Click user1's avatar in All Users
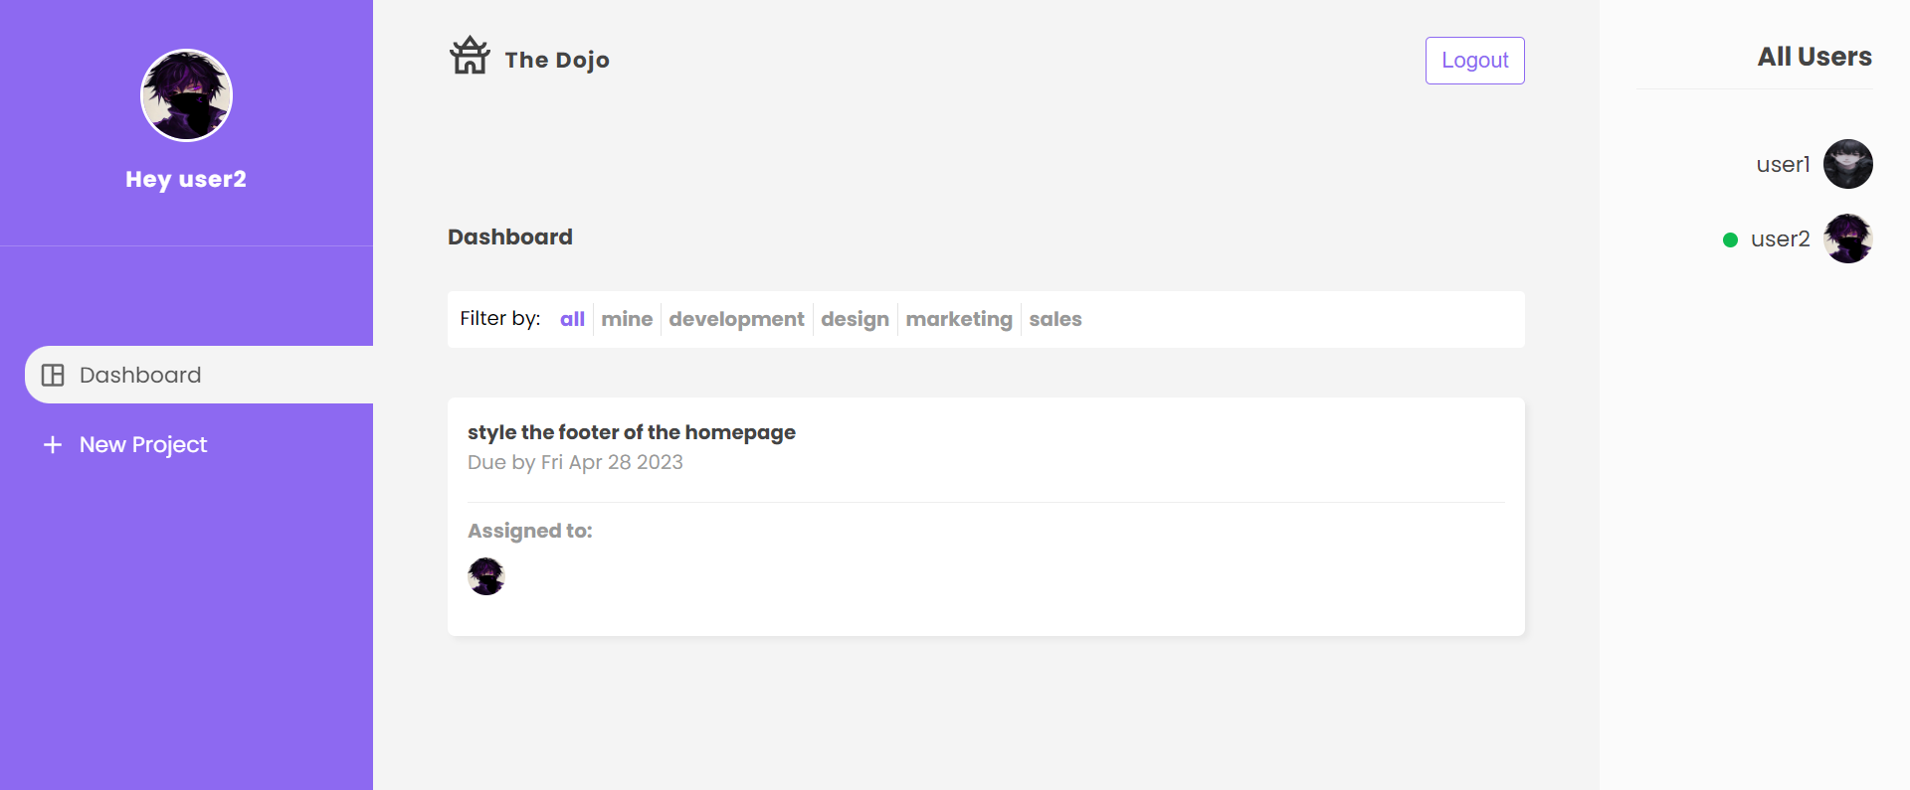The height and width of the screenshot is (790, 1910). (x=1848, y=164)
